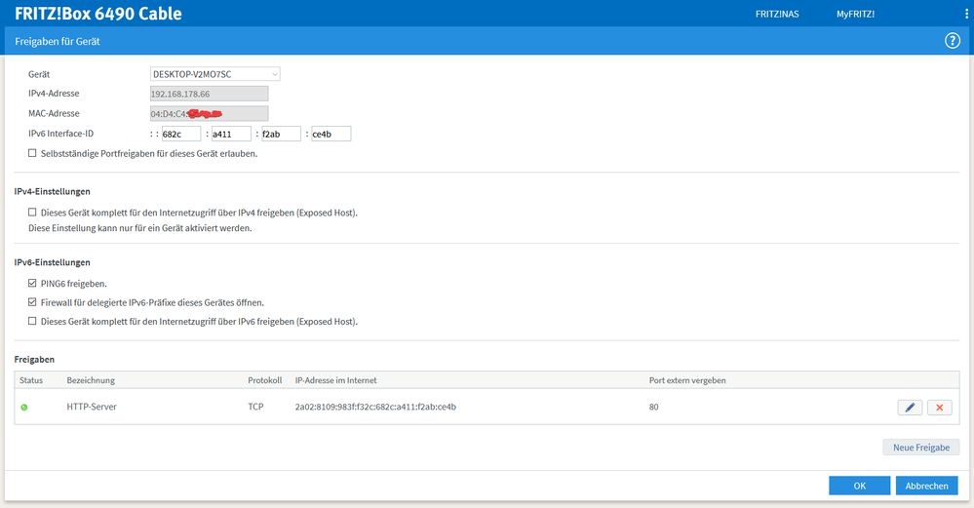974x508 pixels.
Task: Click the Abbrechen button
Action: pos(927,486)
